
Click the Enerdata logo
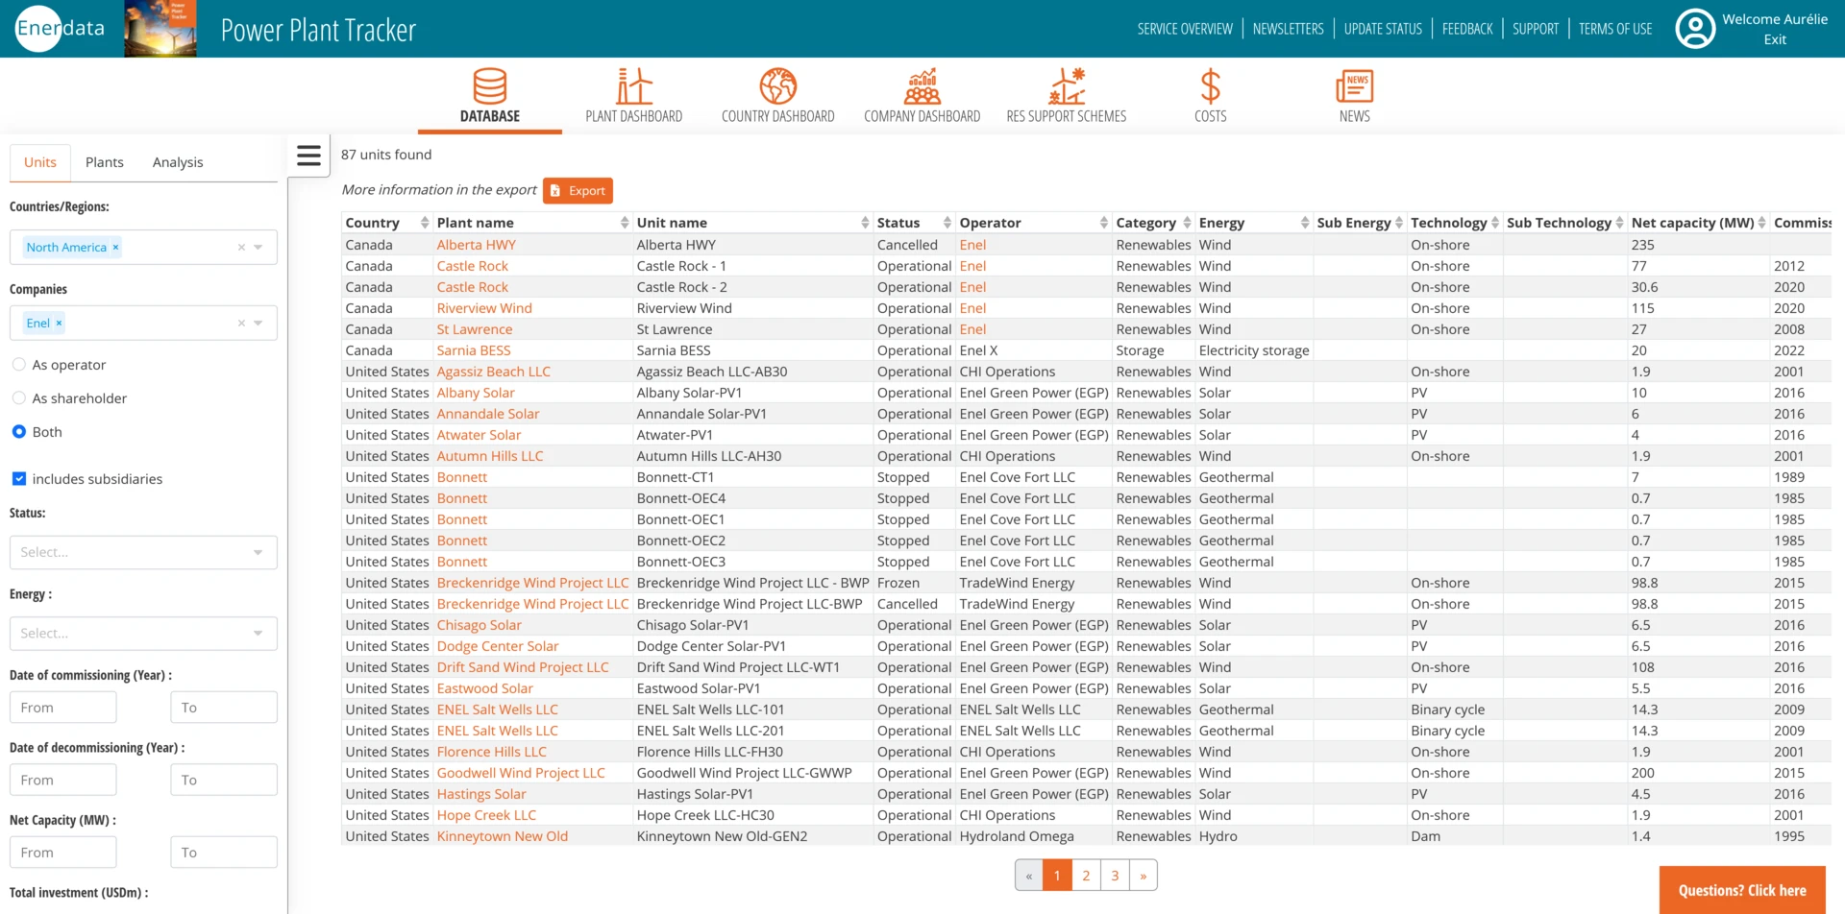point(59,28)
